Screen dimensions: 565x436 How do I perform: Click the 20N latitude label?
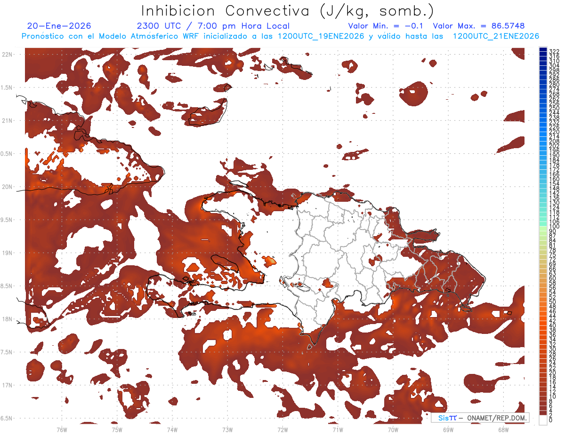(7, 187)
